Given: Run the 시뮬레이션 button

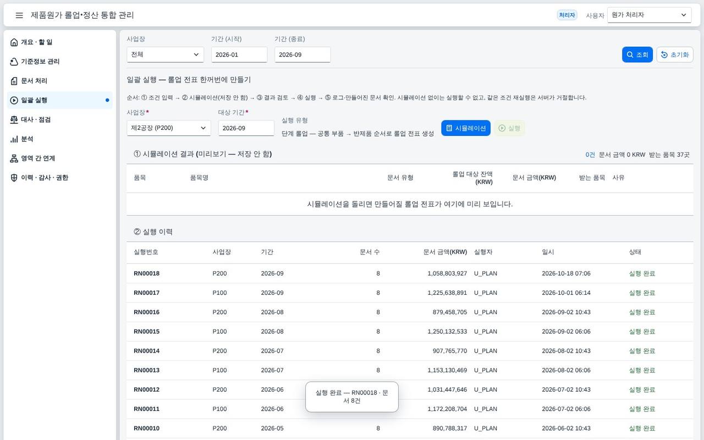Looking at the screenshot, I should pos(466,128).
